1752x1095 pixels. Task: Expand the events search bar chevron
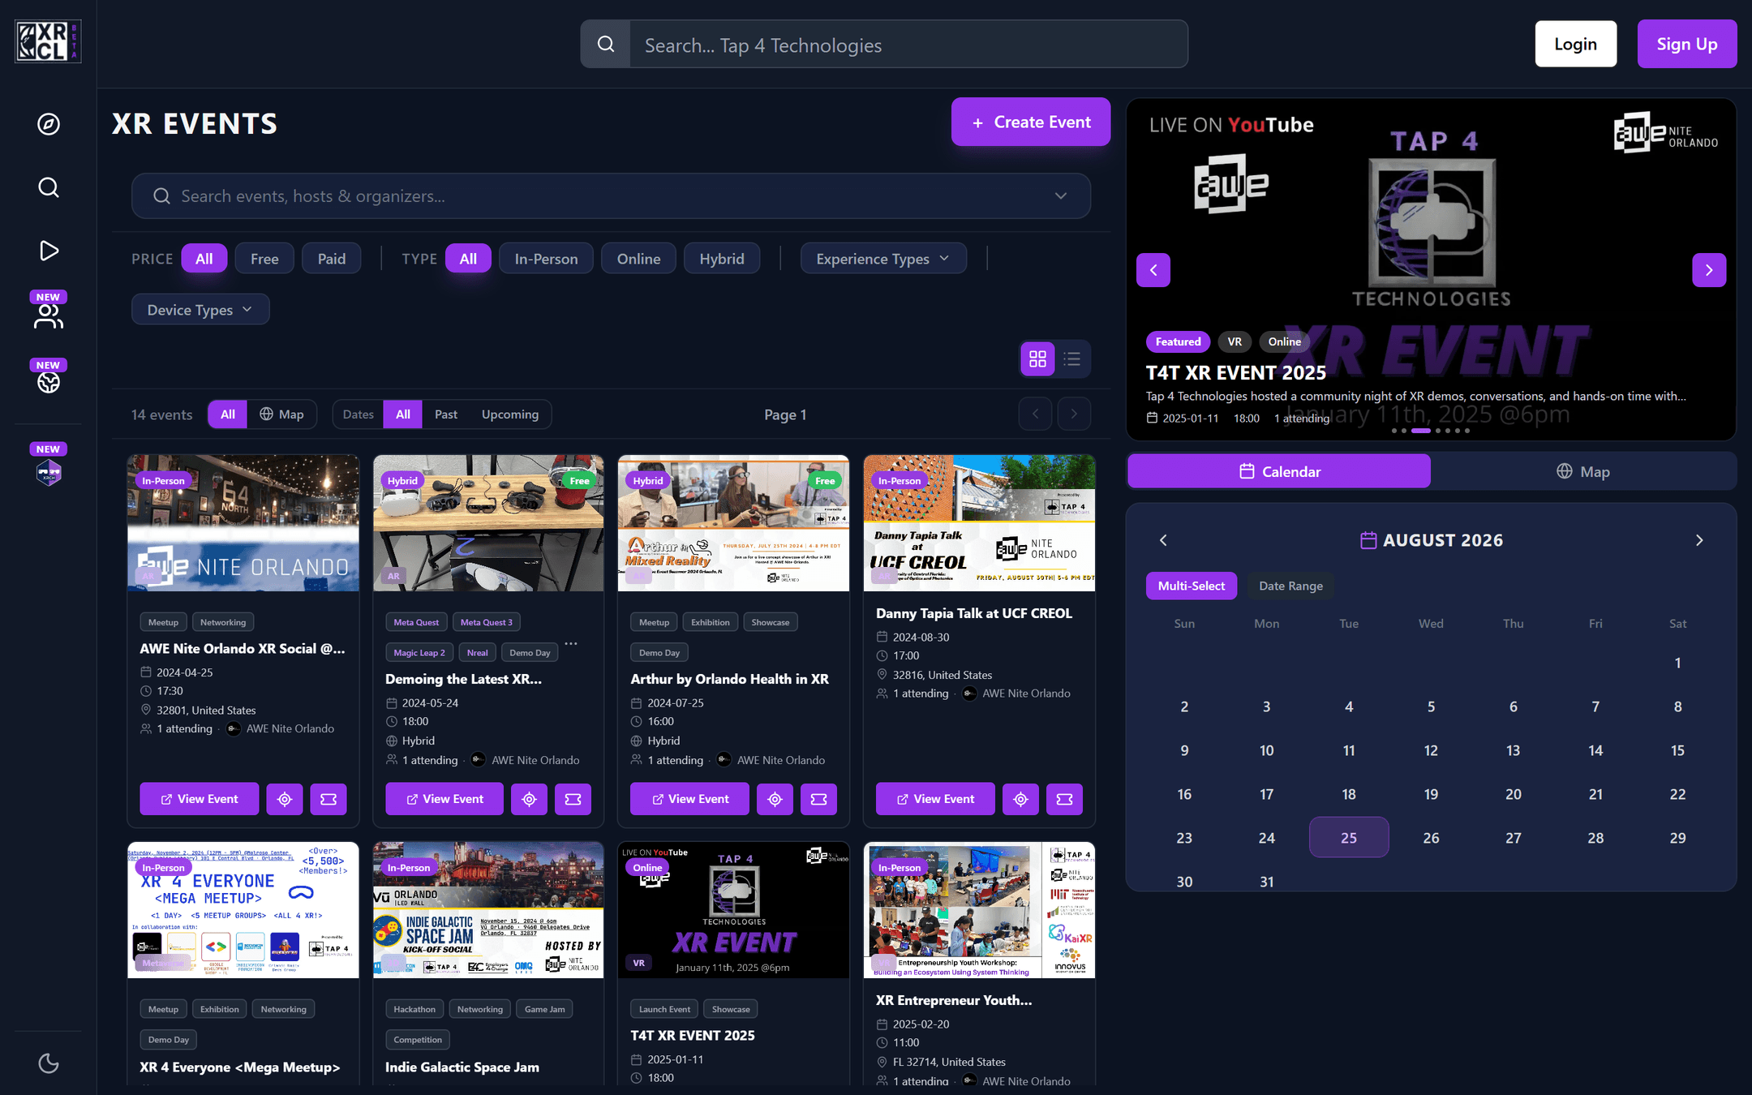1061,196
